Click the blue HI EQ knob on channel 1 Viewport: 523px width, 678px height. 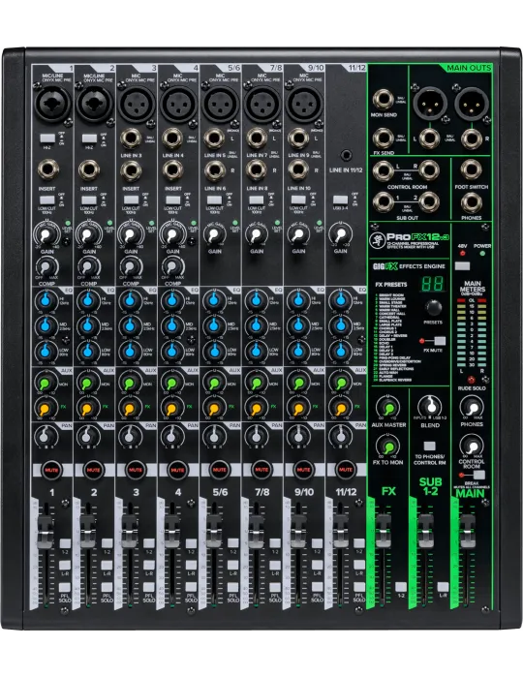[46, 300]
